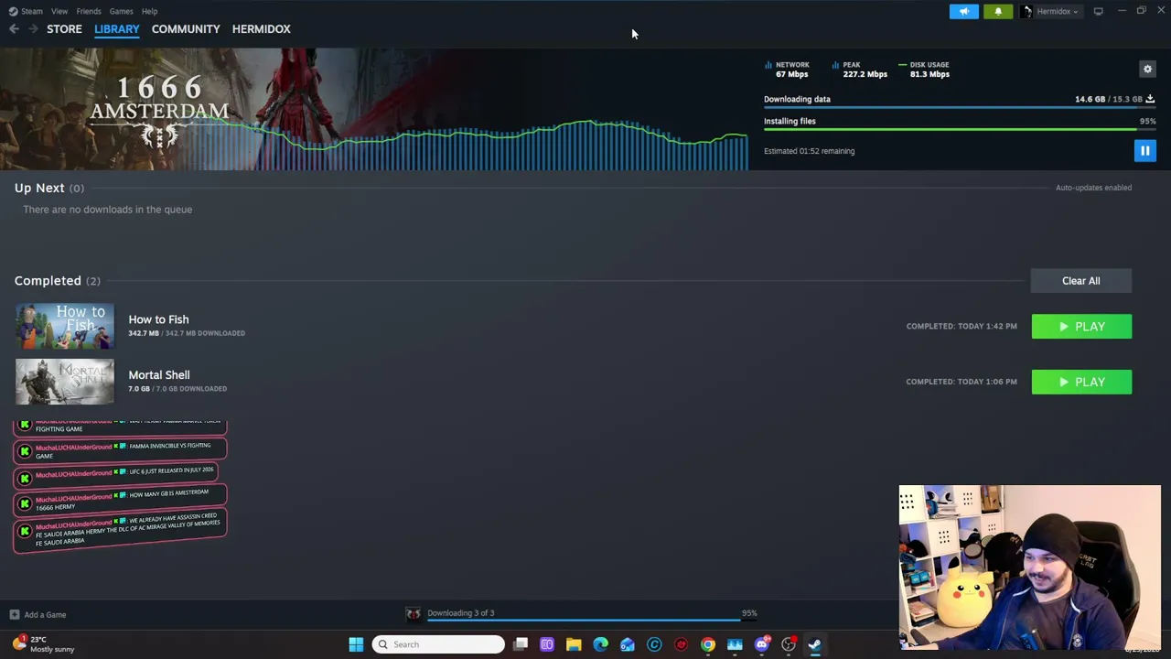Click the COMPLETED: TODAY 1:42 PM timestamp

click(x=962, y=326)
